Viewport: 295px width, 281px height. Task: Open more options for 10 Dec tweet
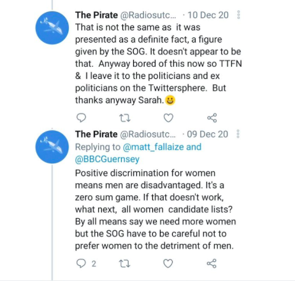tap(238, 15)
